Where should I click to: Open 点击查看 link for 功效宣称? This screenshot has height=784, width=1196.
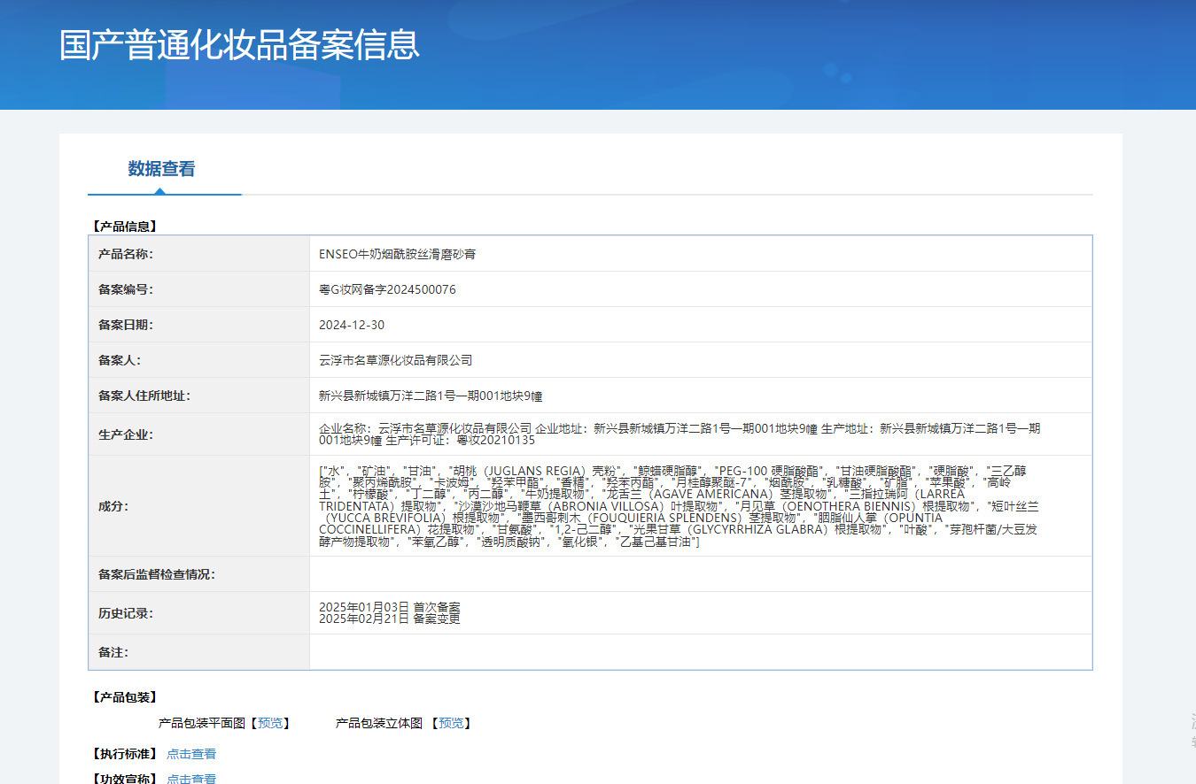coord(191,779)
